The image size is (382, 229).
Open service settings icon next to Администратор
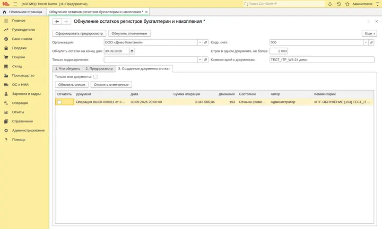pyautogui.click(x=378, y=4)
